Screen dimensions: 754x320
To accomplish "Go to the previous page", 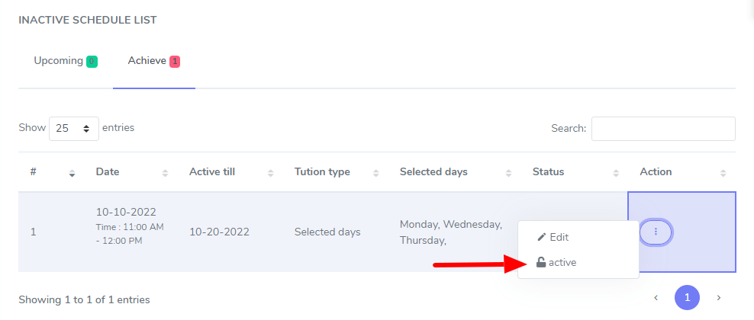I will (x=656, y=298).
